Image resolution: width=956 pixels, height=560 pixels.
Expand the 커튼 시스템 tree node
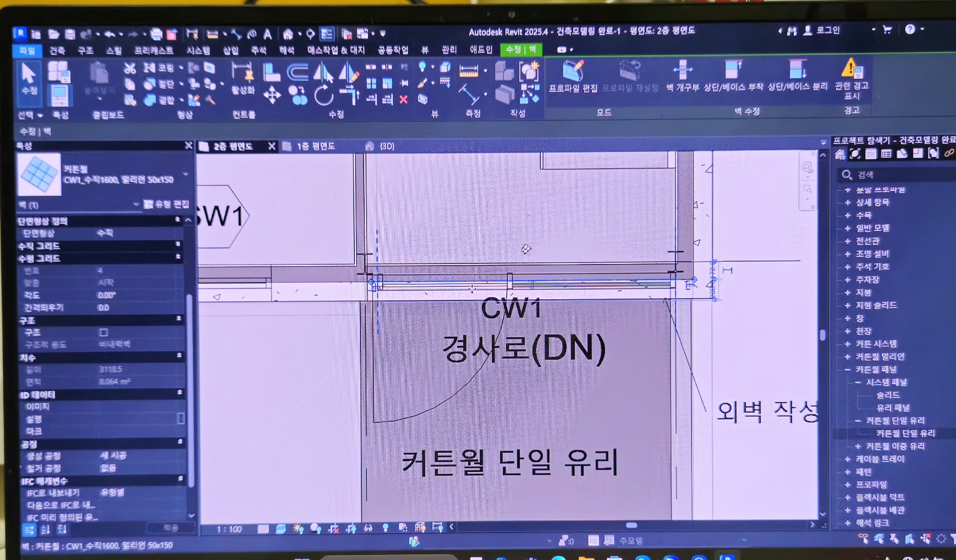(848, 344)
